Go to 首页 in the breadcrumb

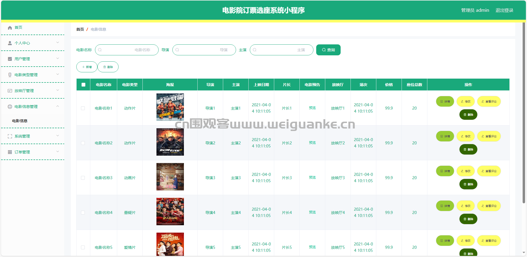point(80,29)
